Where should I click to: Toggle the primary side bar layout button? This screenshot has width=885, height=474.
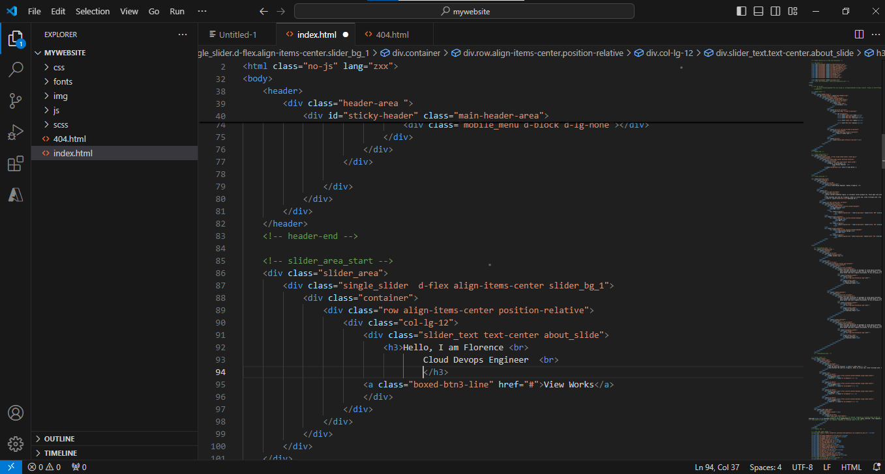click(742, 11)
